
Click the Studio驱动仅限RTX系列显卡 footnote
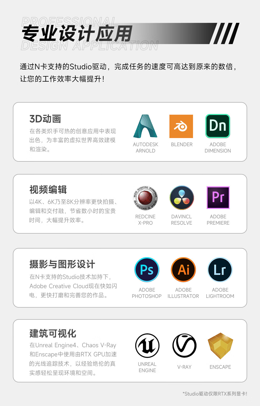[215, 394]
